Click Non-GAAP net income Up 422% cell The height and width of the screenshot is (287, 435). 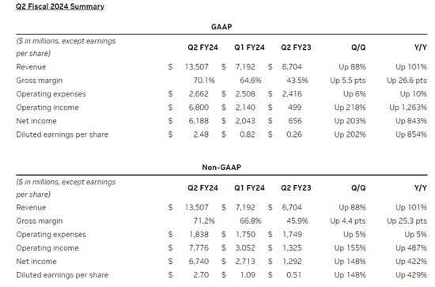pyautogui.click(x=411, y=262)
